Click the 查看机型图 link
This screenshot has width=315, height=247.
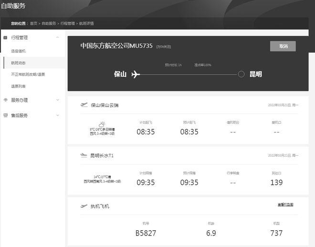click(285, 204)
